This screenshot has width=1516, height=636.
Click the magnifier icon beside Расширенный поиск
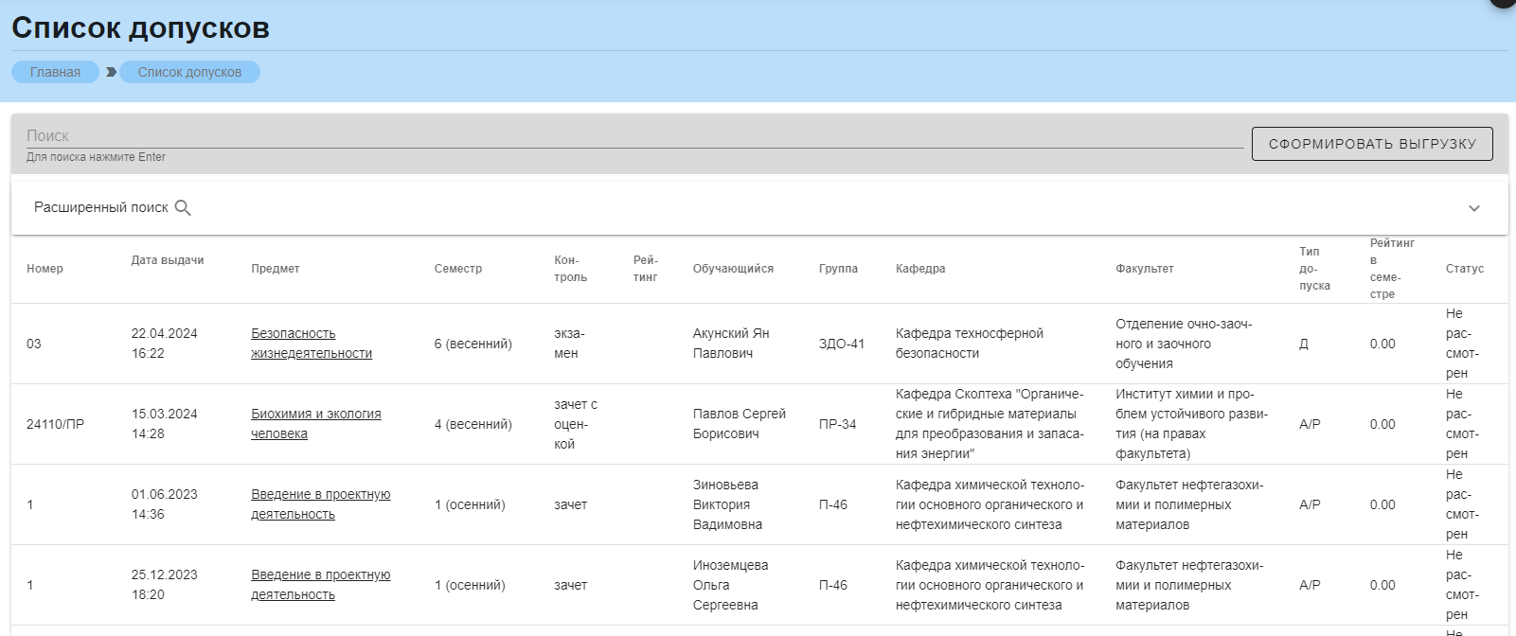coord(183,208)
